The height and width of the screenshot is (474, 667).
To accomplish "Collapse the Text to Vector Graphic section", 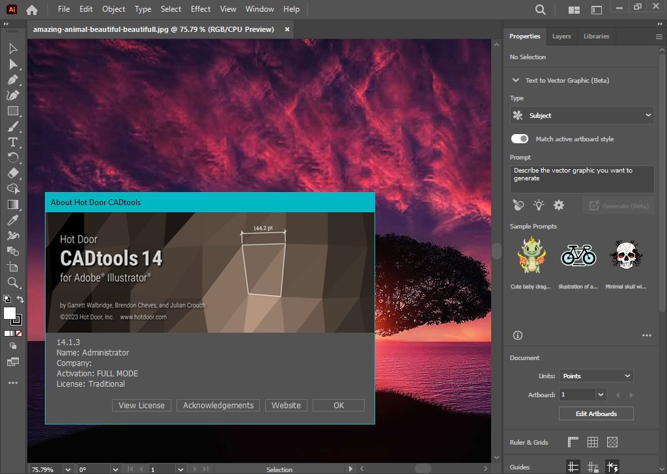I will [515, 80].
